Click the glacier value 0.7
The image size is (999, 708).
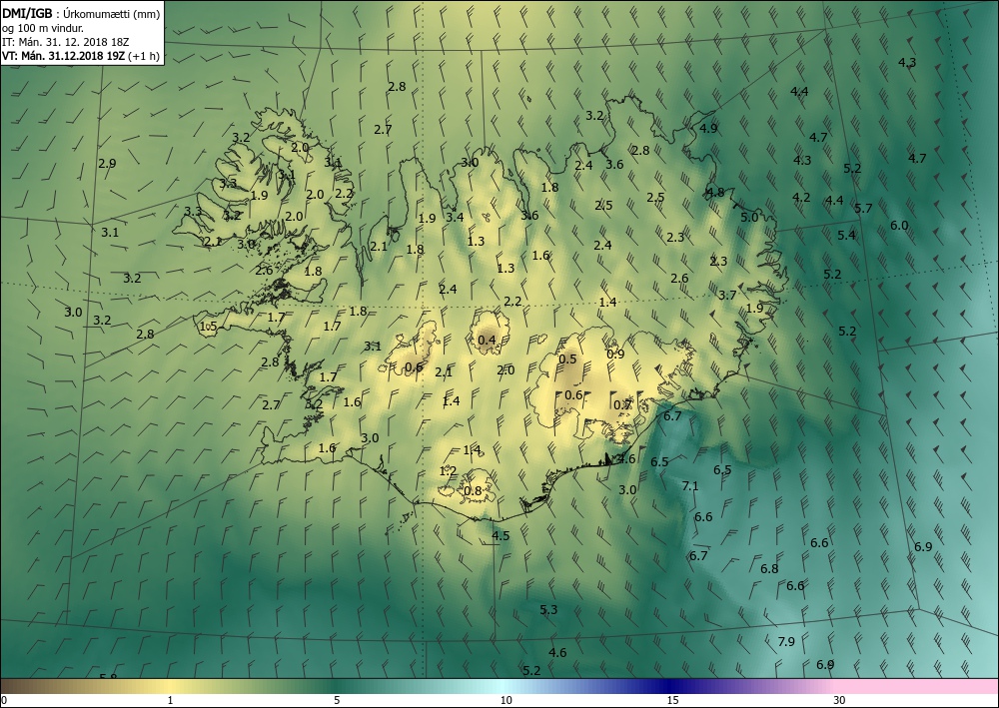tap(622, 405)
